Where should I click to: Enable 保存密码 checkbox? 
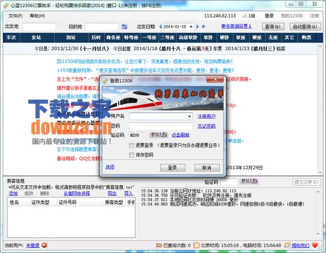tap(131, 155)
